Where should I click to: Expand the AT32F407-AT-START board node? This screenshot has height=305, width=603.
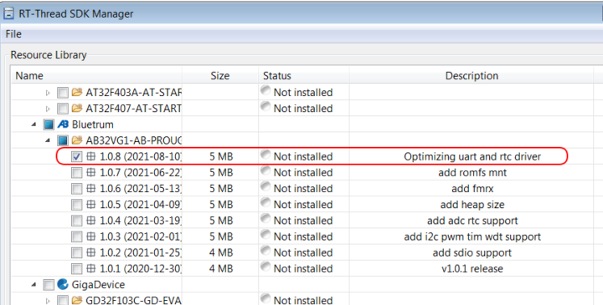[x=48, y=109]
